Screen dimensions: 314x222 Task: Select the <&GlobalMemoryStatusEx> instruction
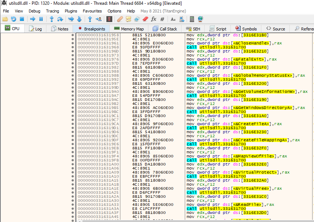(x=246, y=76)
